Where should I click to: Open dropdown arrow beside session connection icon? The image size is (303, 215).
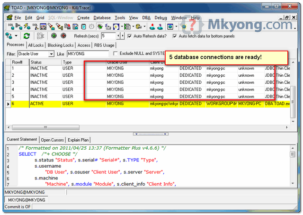tap(17, 36)
